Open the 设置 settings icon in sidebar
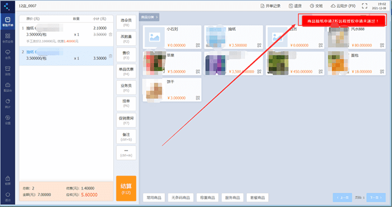Screen dimensions: 392x207 (x=7, y=119)
